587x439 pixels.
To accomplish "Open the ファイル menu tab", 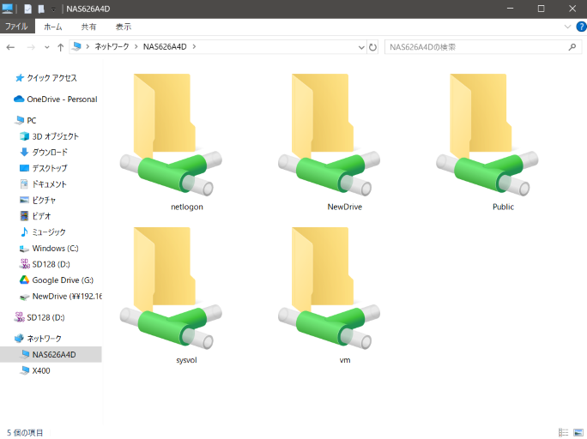I will pos(16,27).
